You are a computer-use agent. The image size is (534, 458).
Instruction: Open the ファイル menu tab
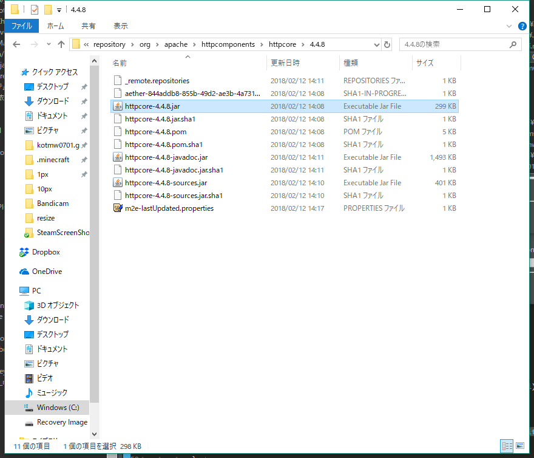22,26
